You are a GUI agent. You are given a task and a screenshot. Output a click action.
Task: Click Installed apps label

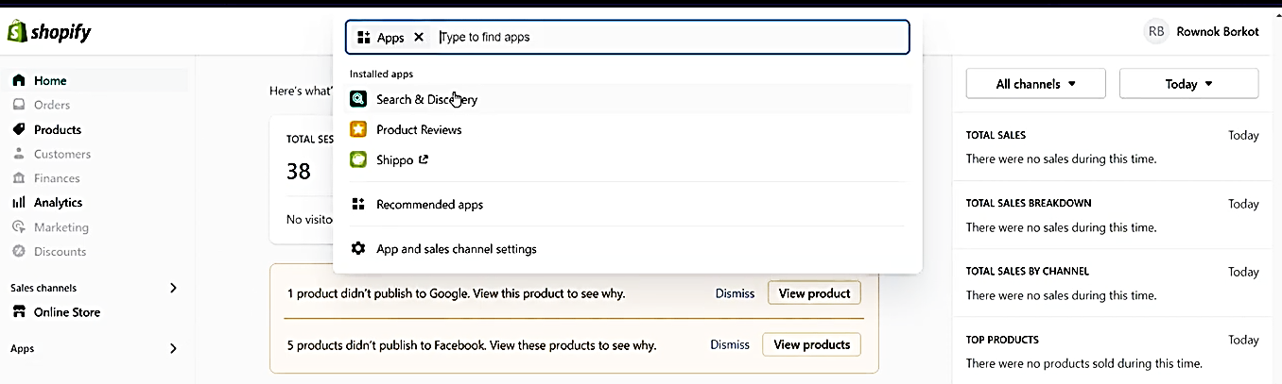click(x=381, y=74)
